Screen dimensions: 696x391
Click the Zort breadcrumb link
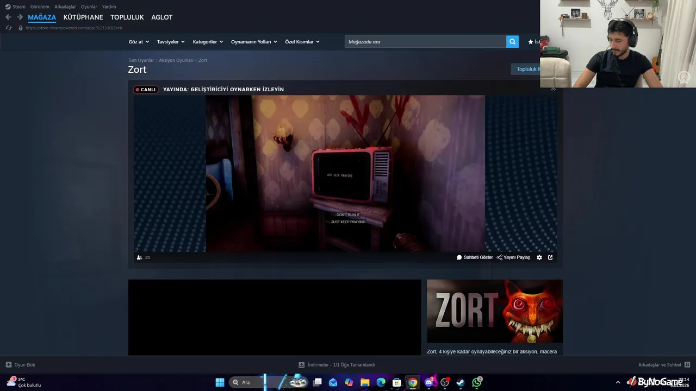coord(202,60)
